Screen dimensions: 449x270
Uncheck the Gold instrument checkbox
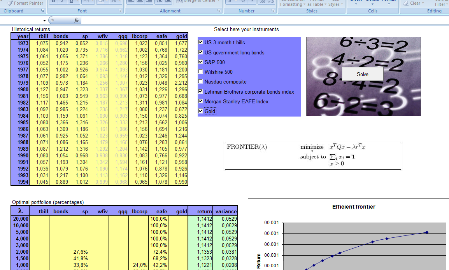(201, 111)
